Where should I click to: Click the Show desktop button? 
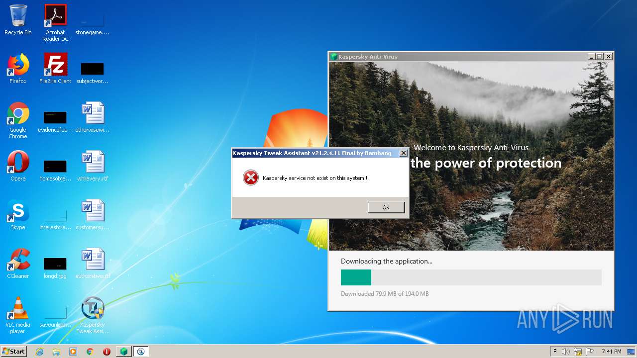[632, 352]
